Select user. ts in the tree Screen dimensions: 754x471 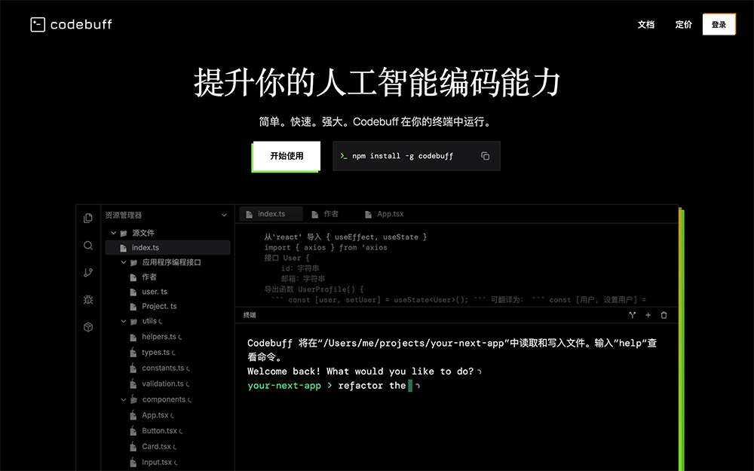click(x=155, y=292)
